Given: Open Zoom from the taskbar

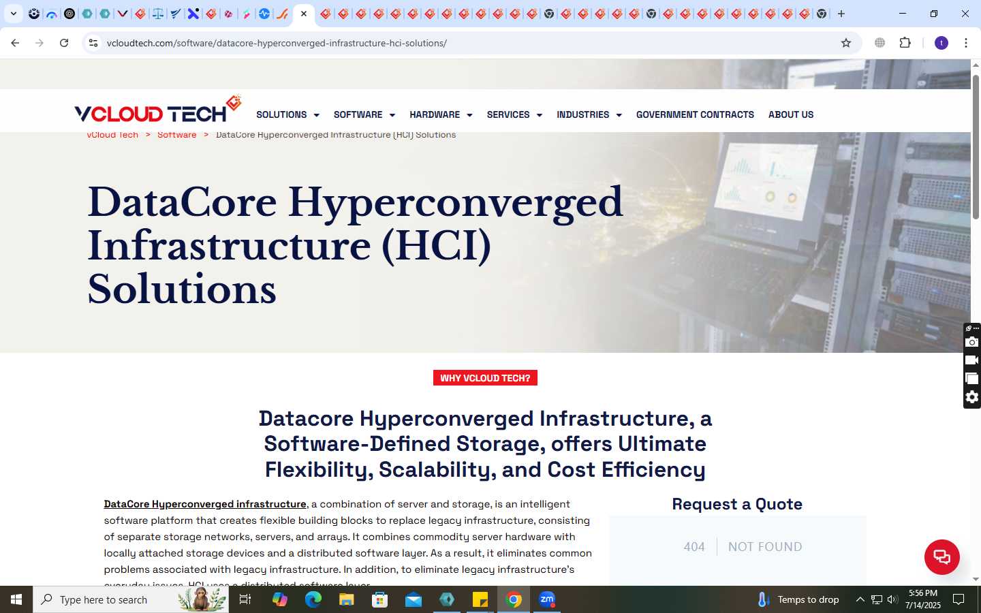Looking at the screenshot, I should (x=547, y=599).
